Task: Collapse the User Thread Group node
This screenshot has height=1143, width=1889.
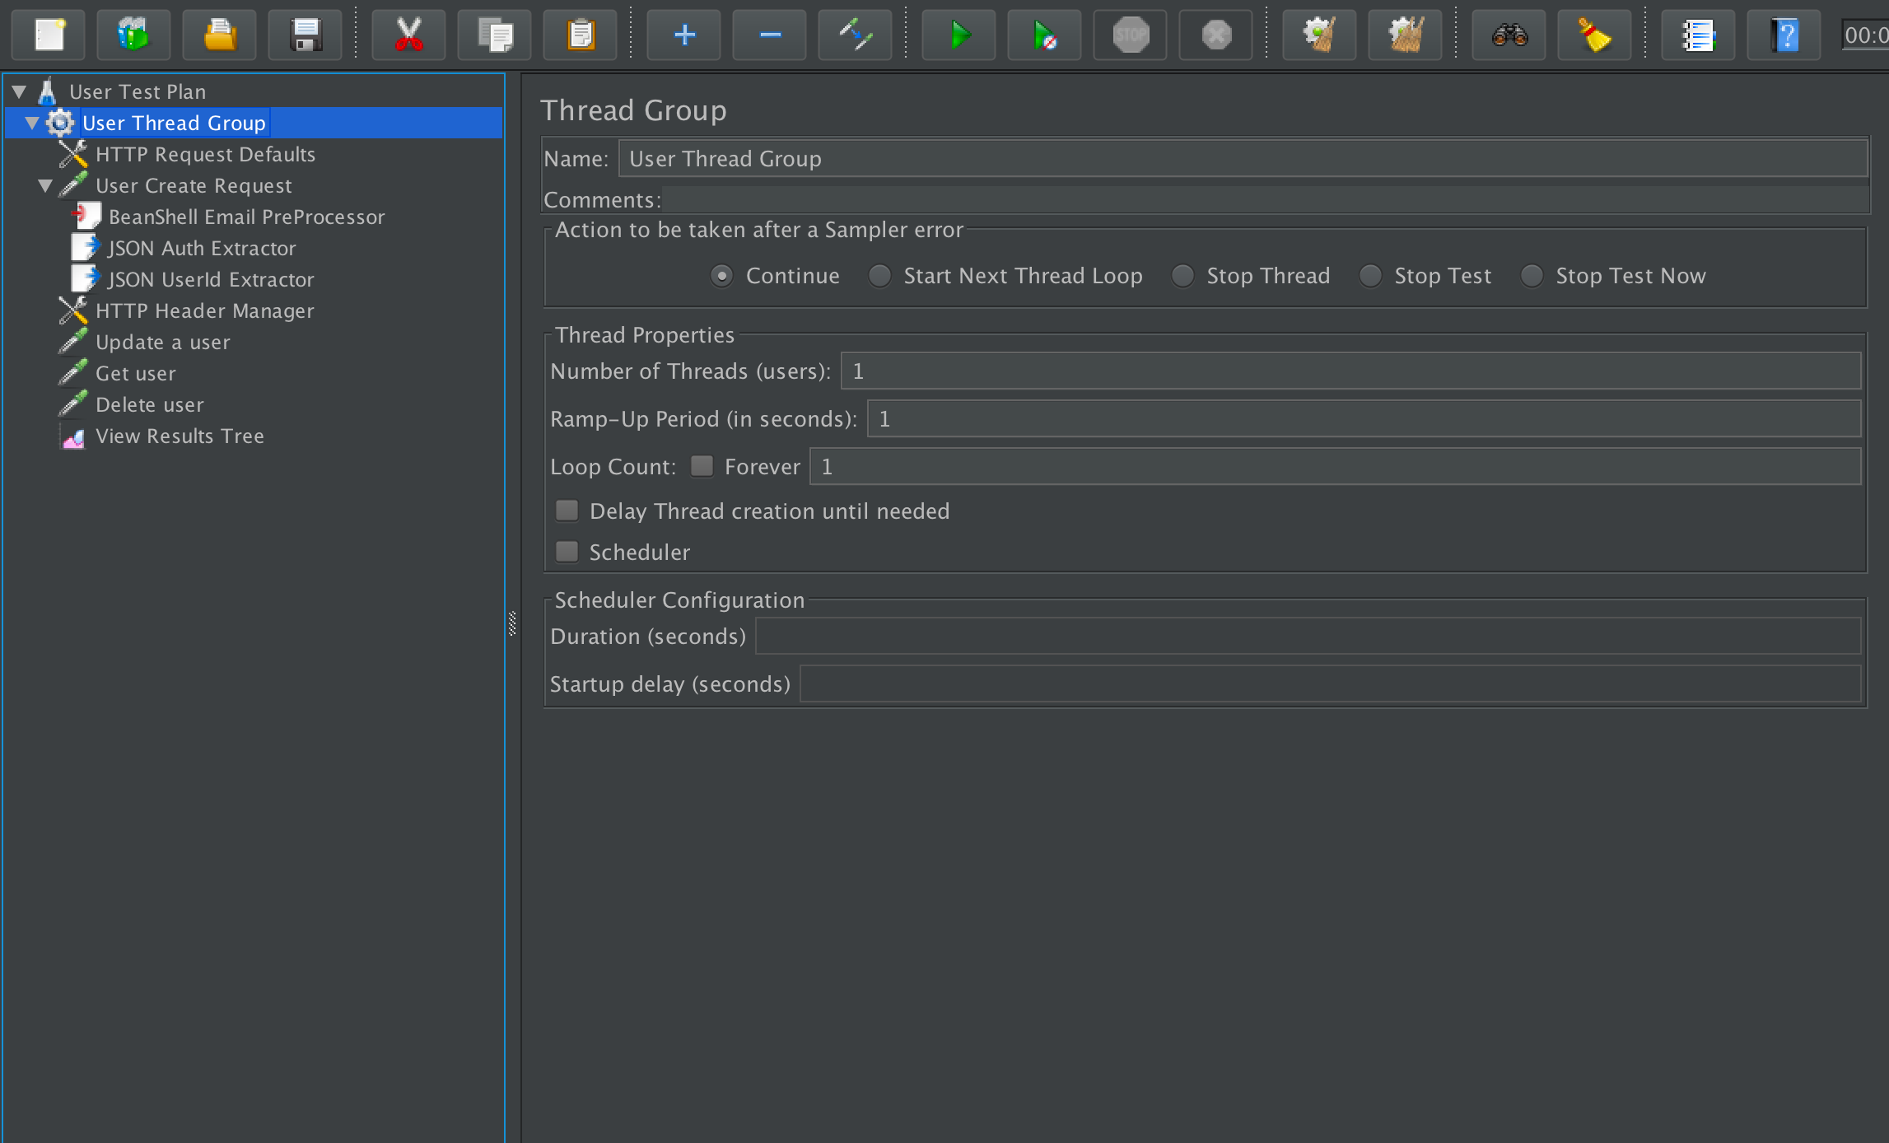Action: coord(32,123)
